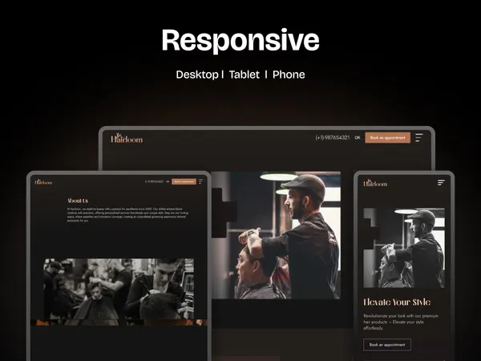
Task: Click the Hairloom logo in tablet mockup
Action: (43, 182)
